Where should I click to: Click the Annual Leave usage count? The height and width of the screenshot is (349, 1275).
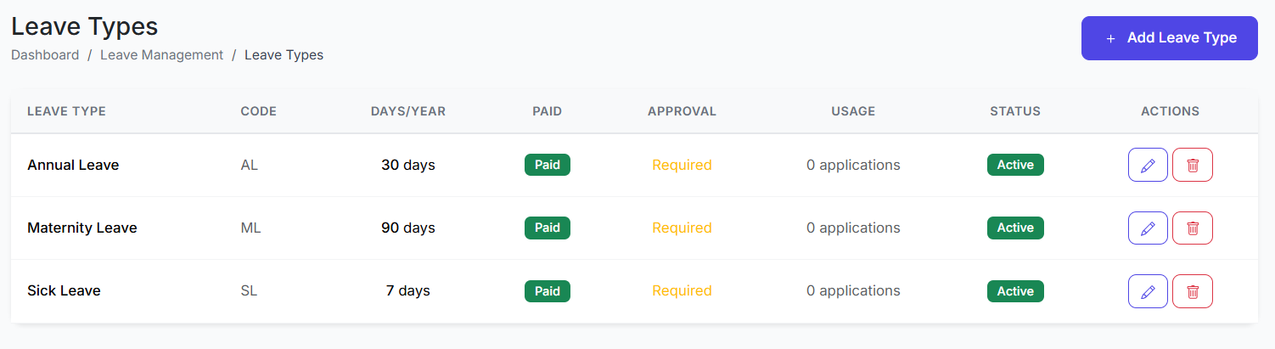pyautogui.click(x=853, y=165)
